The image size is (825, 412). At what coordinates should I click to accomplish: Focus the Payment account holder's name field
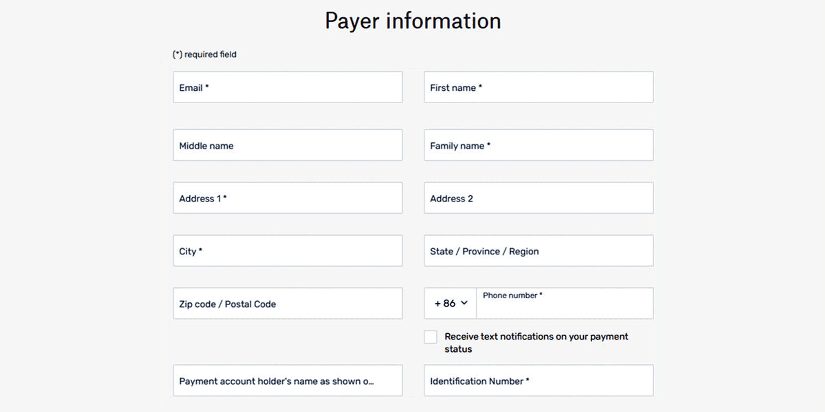coord(288,380)
